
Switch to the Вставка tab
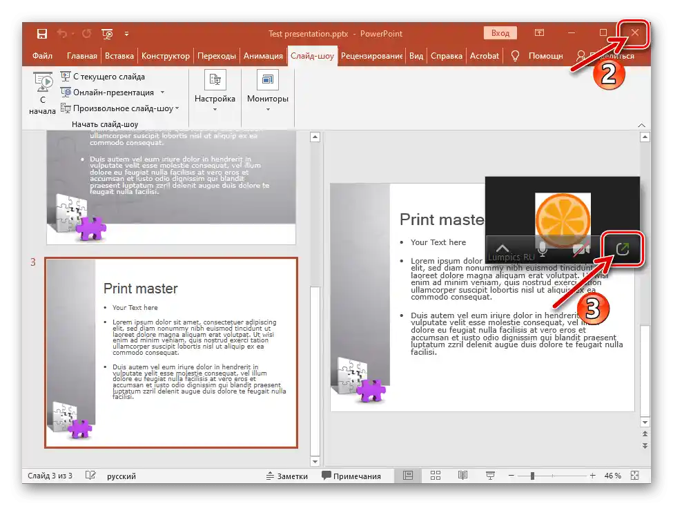119,56
